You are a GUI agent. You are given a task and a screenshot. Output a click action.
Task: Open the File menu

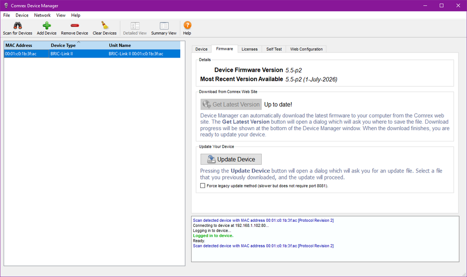click(x=6, y=15)
